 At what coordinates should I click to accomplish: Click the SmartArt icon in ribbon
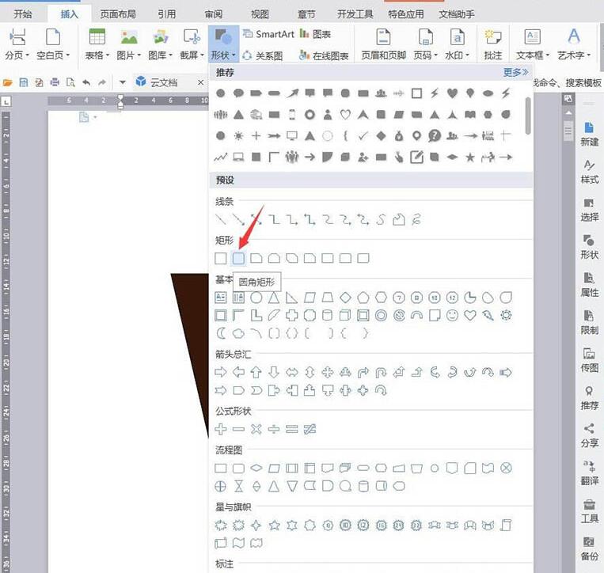tap(268, 34)
